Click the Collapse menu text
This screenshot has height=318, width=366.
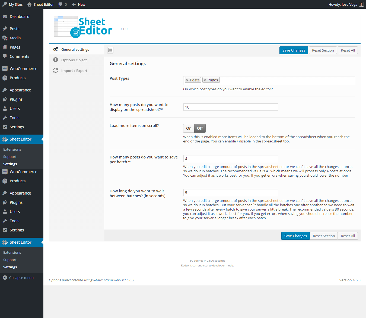pos(21,278)
